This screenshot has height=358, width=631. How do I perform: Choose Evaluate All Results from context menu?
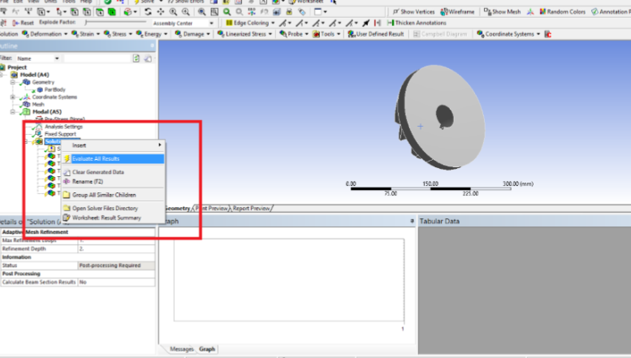[96, 159]
